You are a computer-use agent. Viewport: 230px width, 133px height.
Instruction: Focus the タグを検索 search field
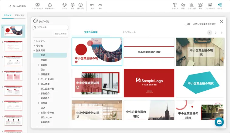pos(50,27)
